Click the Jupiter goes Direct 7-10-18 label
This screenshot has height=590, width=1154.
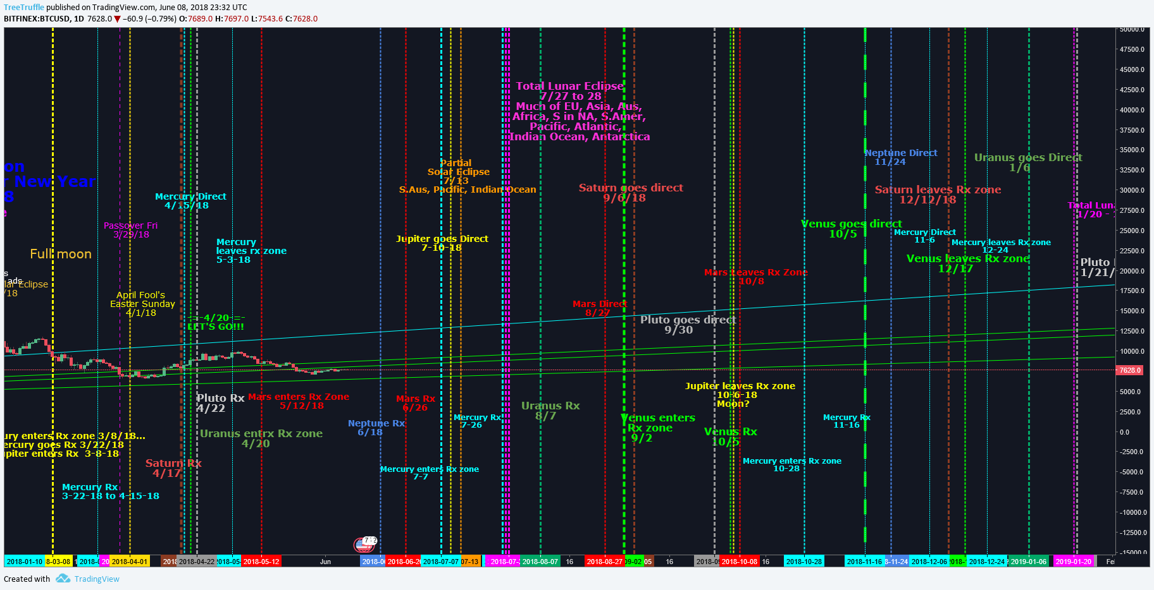pyautogui.click(x=442, y=243)
